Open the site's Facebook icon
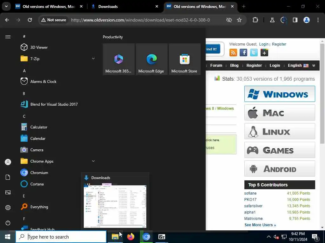 click(x=243, y=53)
